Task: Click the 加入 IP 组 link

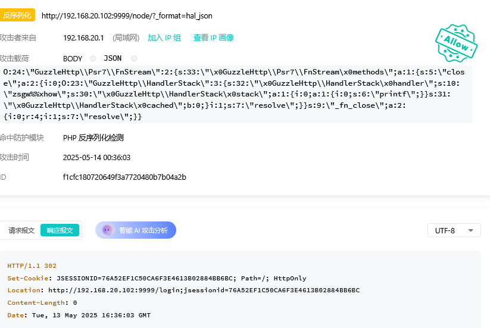Action: tap(164, 38)
